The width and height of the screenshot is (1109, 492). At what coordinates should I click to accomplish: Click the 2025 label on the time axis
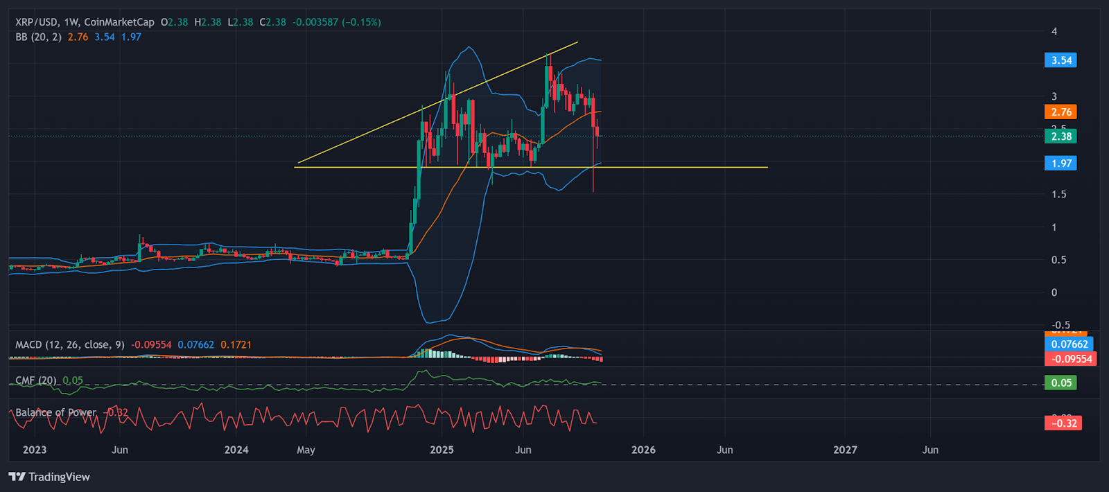pyautogui.click(x=442, y=450)
